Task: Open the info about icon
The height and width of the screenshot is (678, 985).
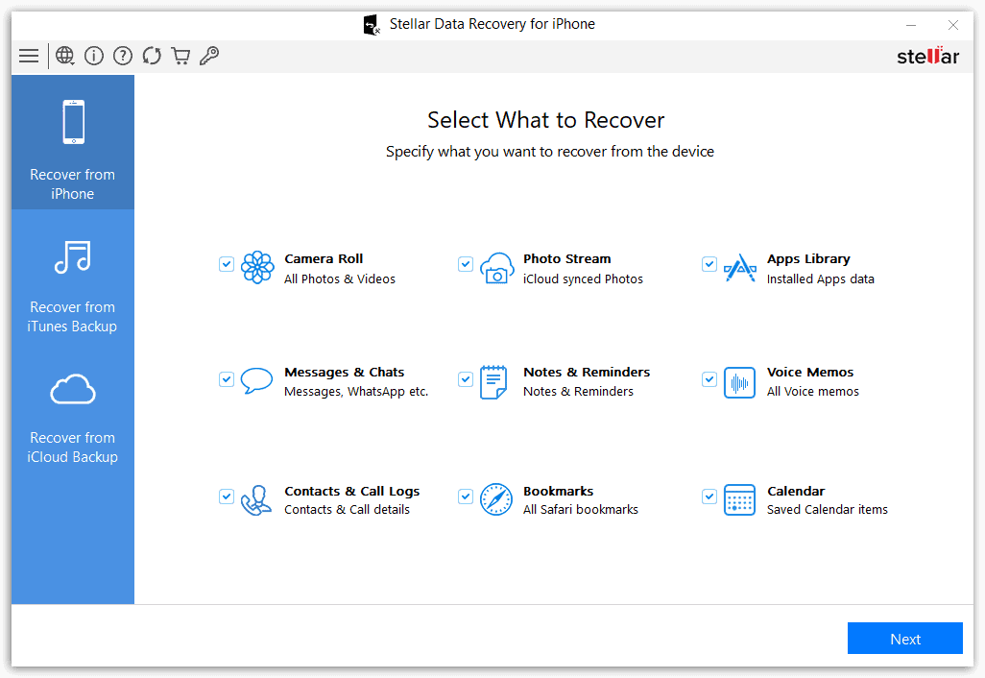Action: click(x=93, y=56)
